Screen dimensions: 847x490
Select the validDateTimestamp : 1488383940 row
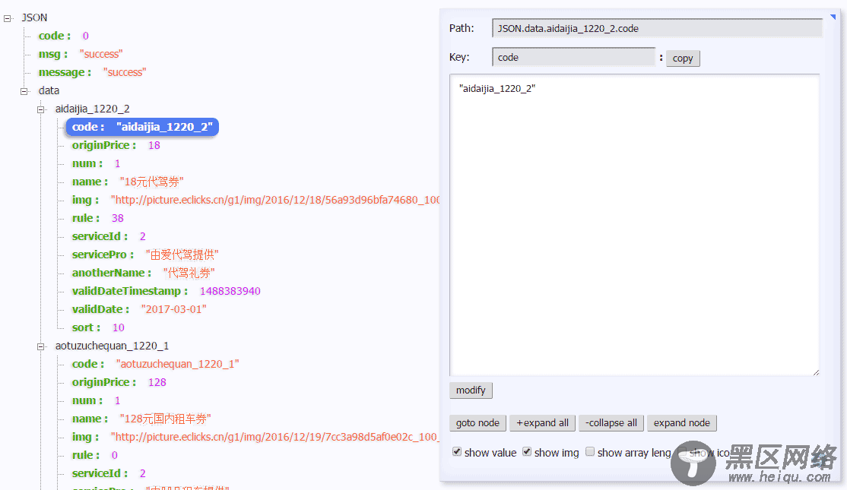click(x=167, y=291)
